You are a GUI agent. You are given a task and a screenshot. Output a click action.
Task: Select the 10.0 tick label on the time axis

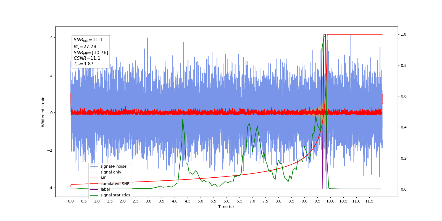(x=330, y=201)
